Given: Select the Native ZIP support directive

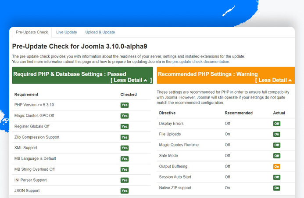Looking at the screenshot, I should click(175, 188).
